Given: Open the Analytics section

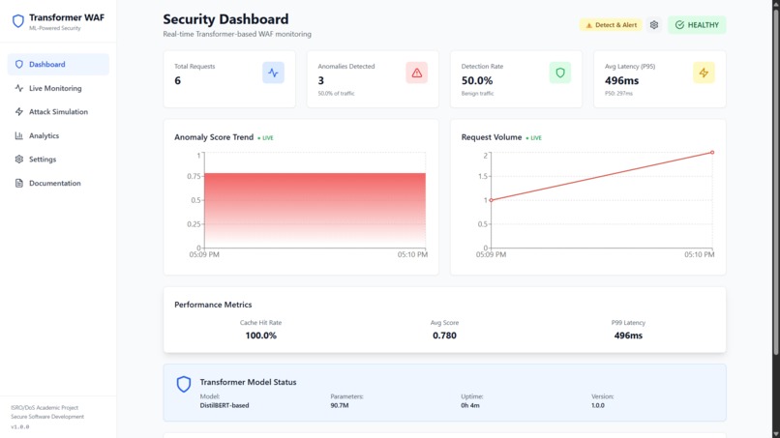Looking at the screenshot, I should [x=58, y=135].
